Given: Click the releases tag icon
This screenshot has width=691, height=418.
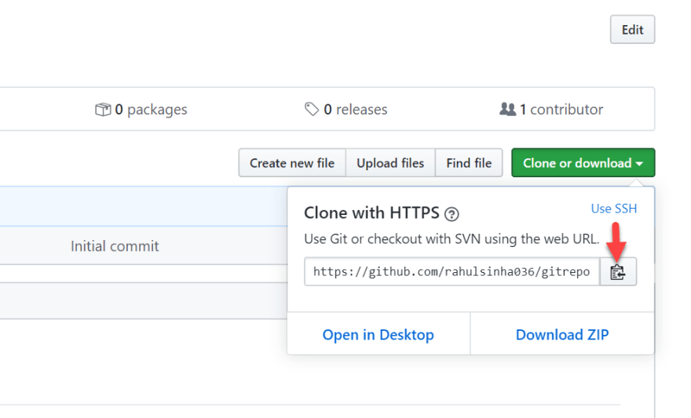Looking at the screenshot, I should point(312,109).
